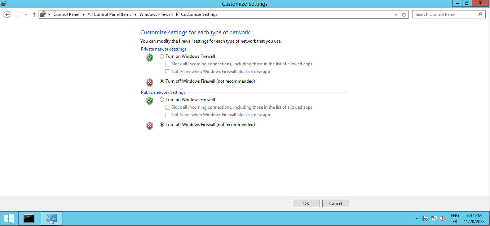Viewport: 490px width, 226px height.
Task: Click the OK button
Action: point(306,203)
